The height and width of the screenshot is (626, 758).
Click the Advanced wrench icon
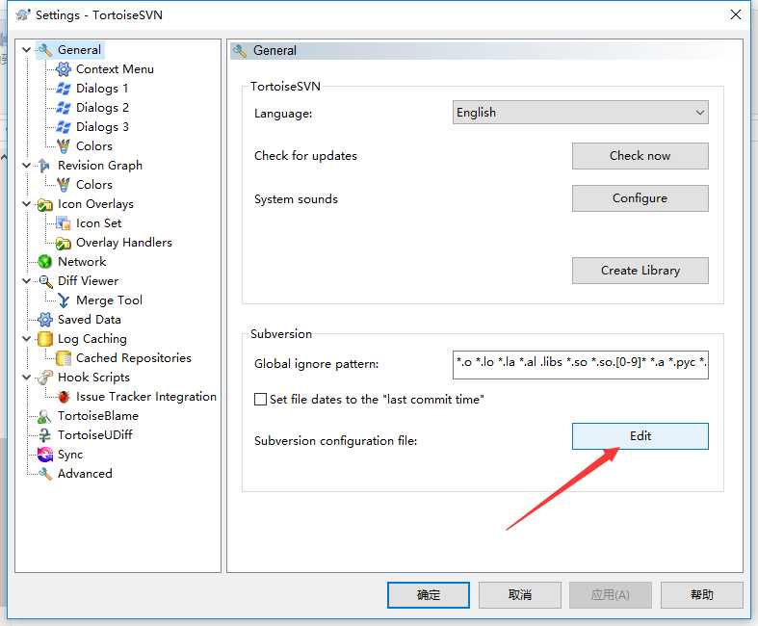point(45,474)
